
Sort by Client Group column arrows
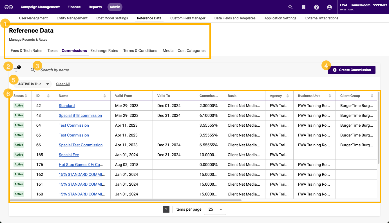tap(372, 96)
